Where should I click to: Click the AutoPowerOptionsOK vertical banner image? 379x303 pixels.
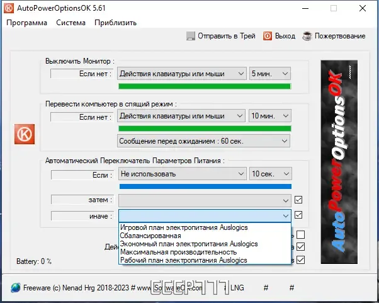339,162
